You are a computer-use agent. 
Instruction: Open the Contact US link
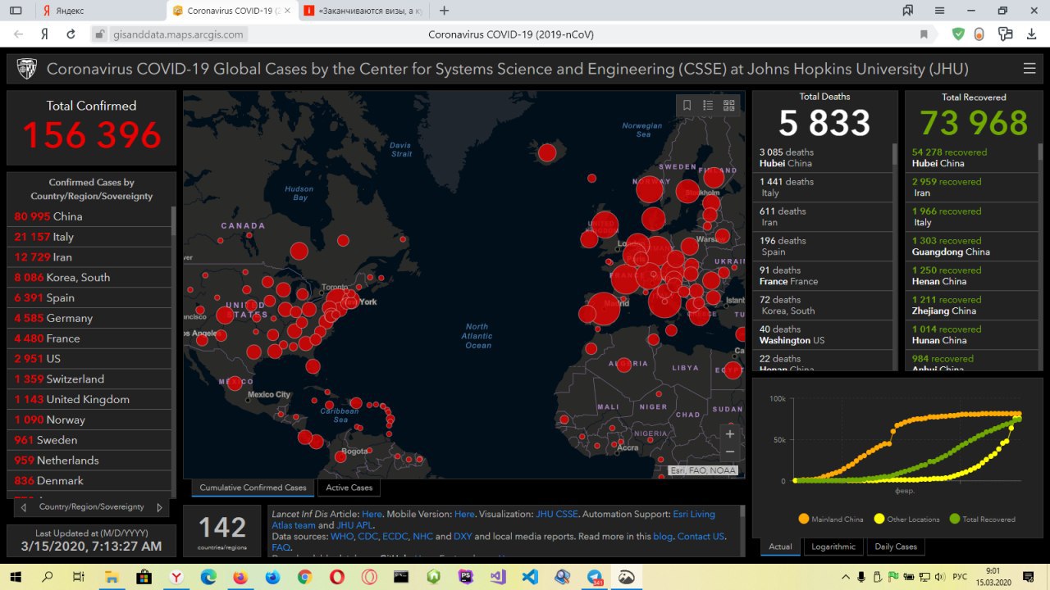pos(701,536)
